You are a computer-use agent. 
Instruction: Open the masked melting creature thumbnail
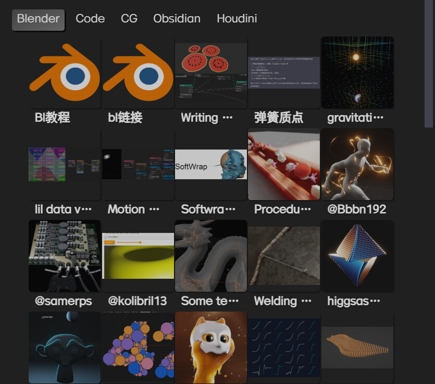click(x=211, y=348)
